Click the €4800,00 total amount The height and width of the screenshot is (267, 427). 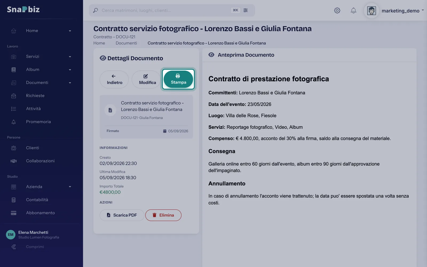coord(110,192)
